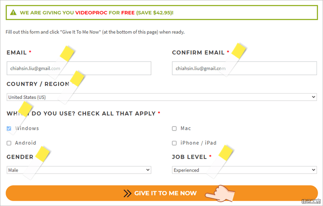This screenshot has height=206, width=323.
Task: Focus the Confirm Email input field
Action: tap(244, 68)
